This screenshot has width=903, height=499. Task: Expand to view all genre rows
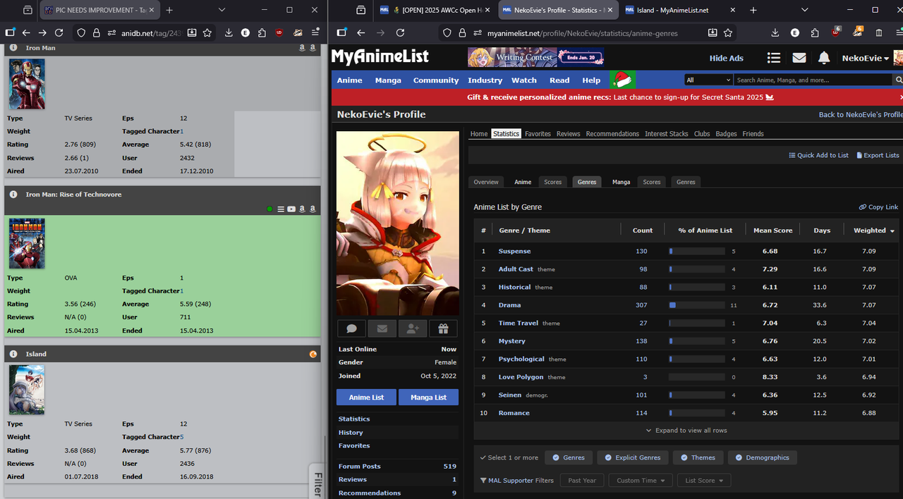coord(686,430)
